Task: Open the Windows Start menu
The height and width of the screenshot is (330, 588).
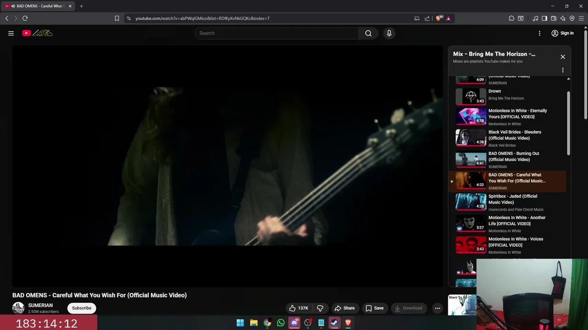Action: click(x=240, y=323)
